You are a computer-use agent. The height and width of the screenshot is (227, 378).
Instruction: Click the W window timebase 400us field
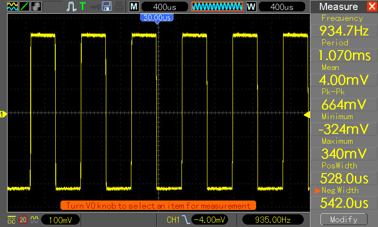pyautogui.click(x=282, y=7)
